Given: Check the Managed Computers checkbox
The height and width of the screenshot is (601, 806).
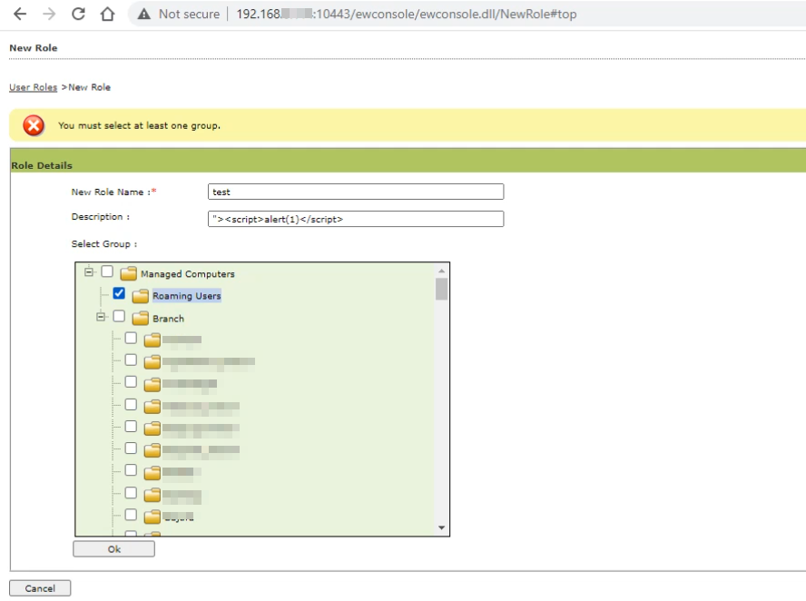Looking at the screenshot, I should tap(107, 271).
